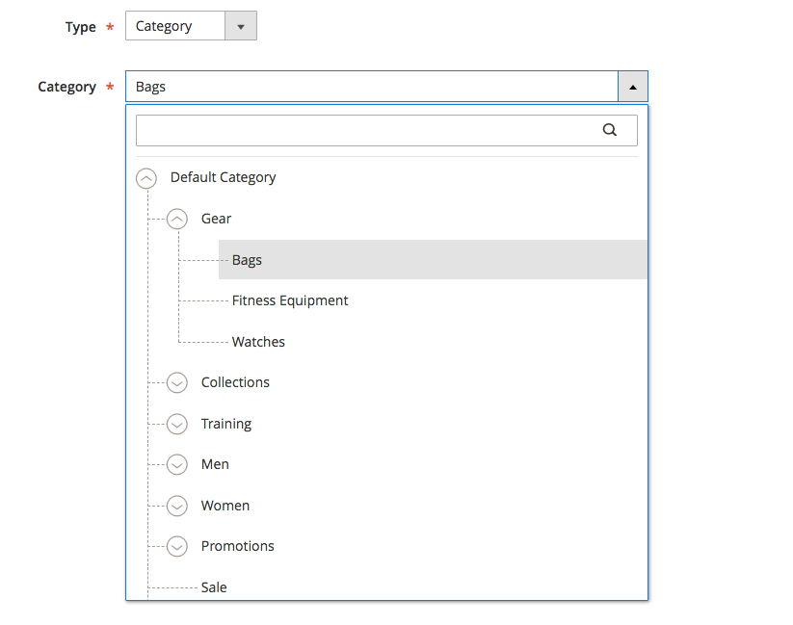Choose the Training label
This screenshot has width=793, height=625.
click(x=226, y=424)
